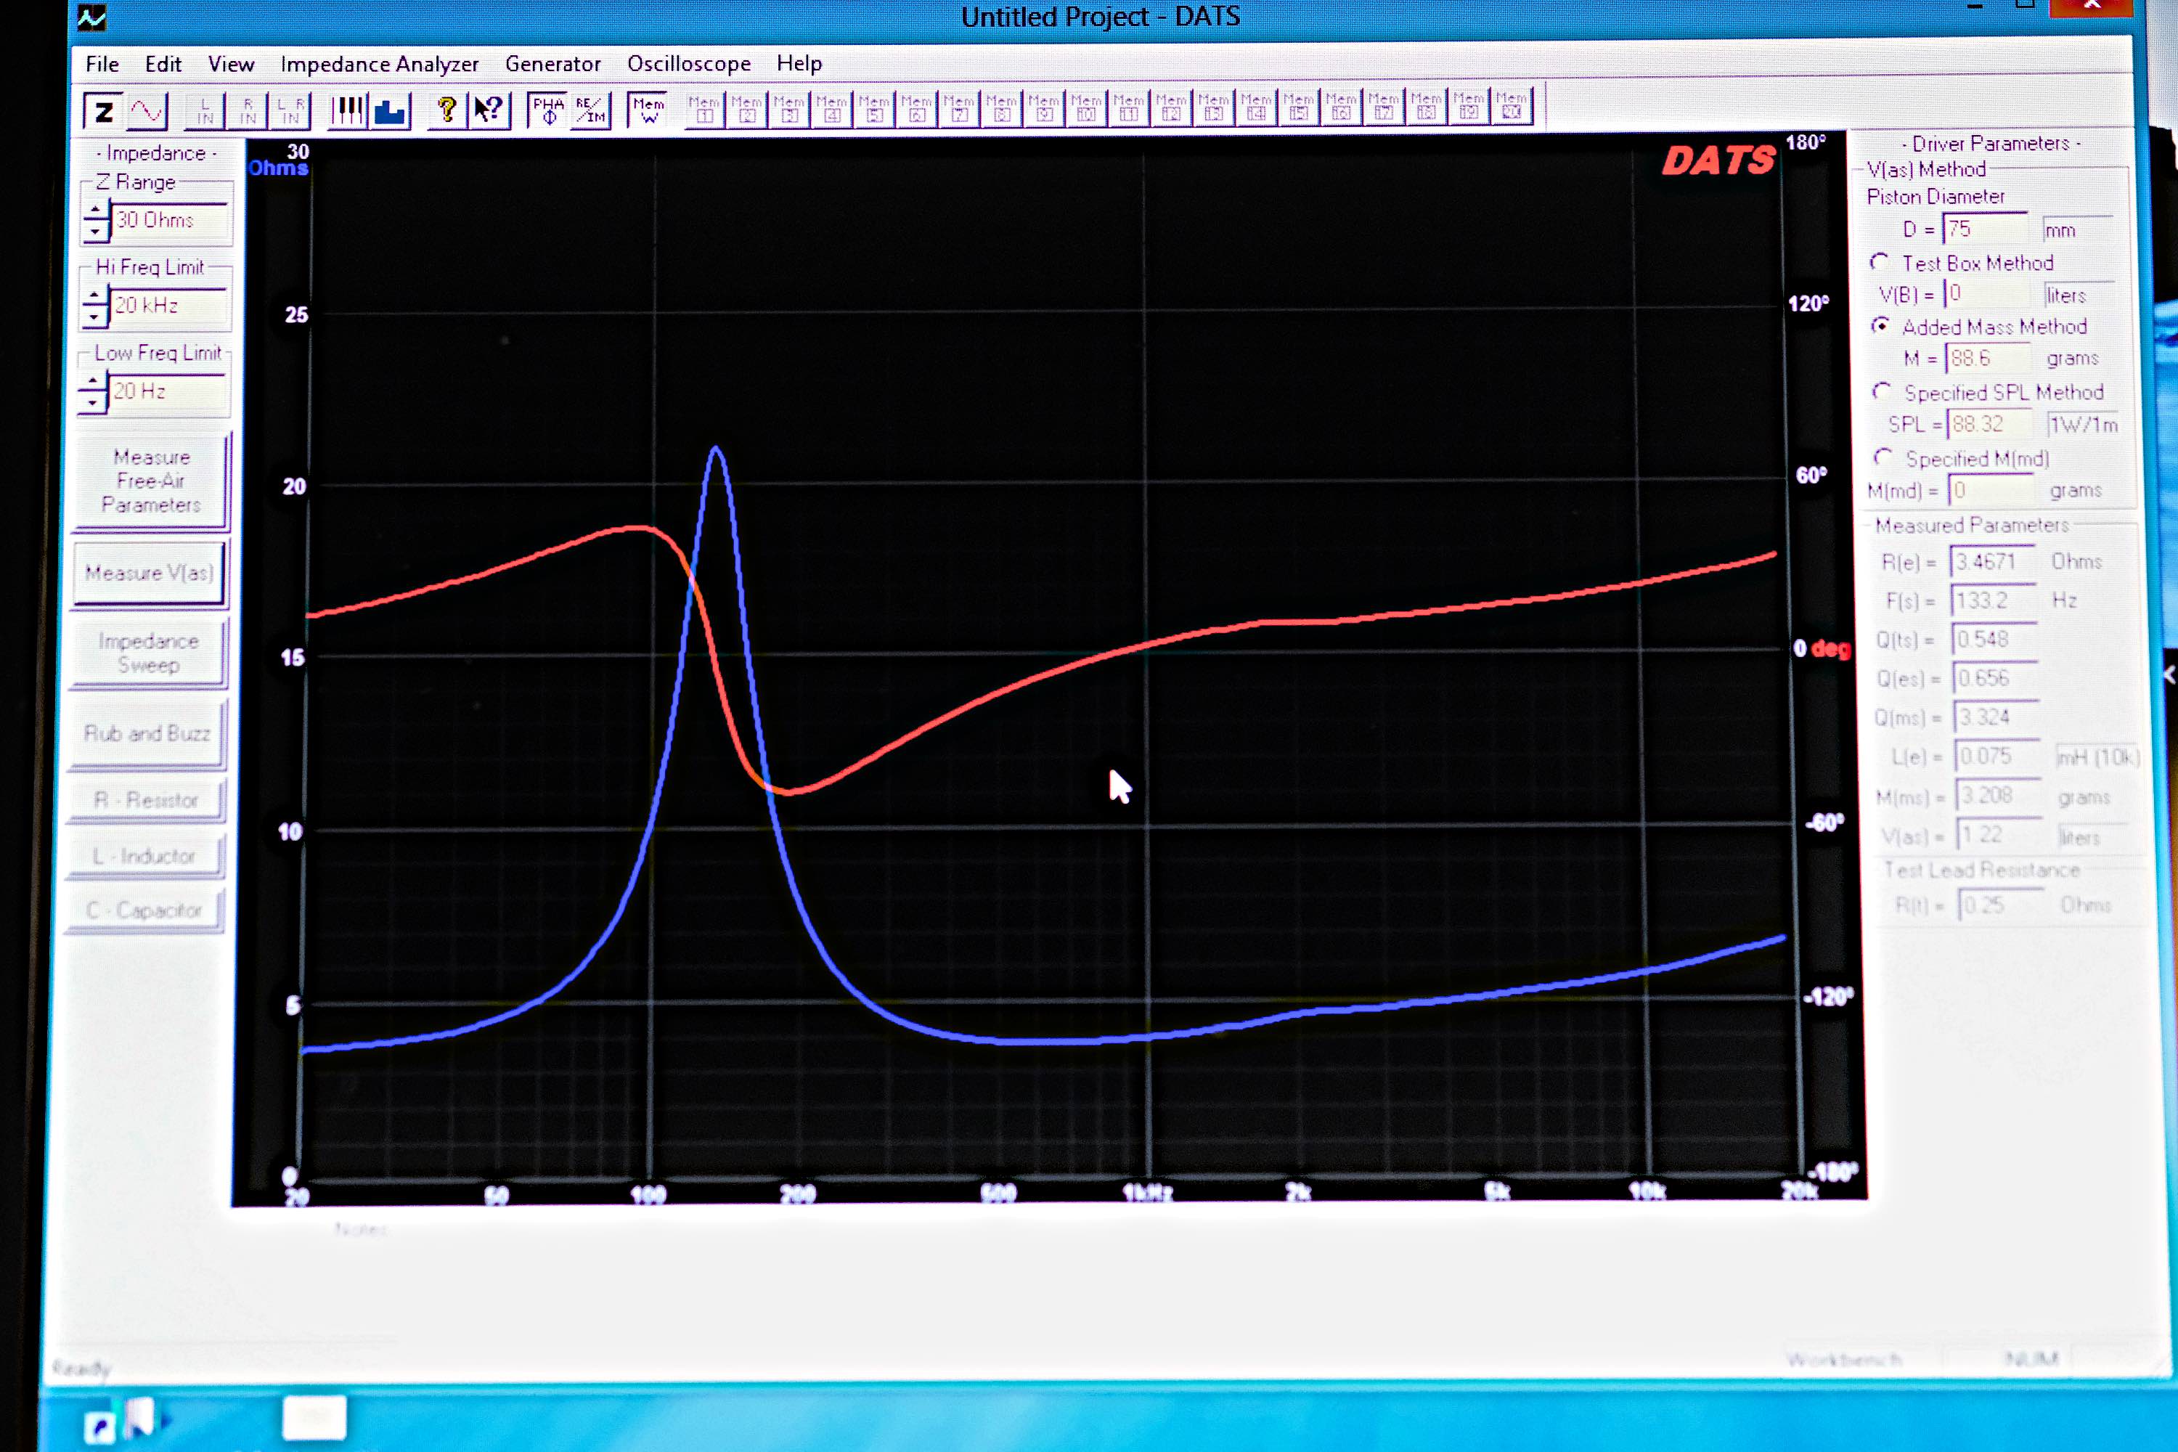Viewport: 2178px width, 1452px height.
Task: Lower Hi Freq Limit with down arrow
Action: pos(94,316)
